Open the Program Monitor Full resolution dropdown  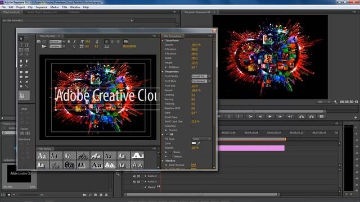coord(323,102)
